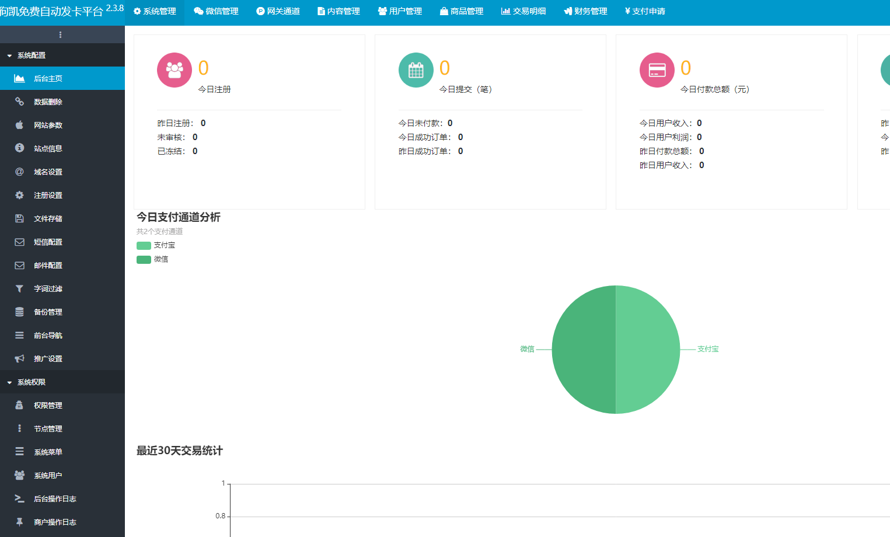Viewport: 890px width, 537px height.
Task: Click the megaphone icon beside 推广设置
Action: [x=19, y=358]
